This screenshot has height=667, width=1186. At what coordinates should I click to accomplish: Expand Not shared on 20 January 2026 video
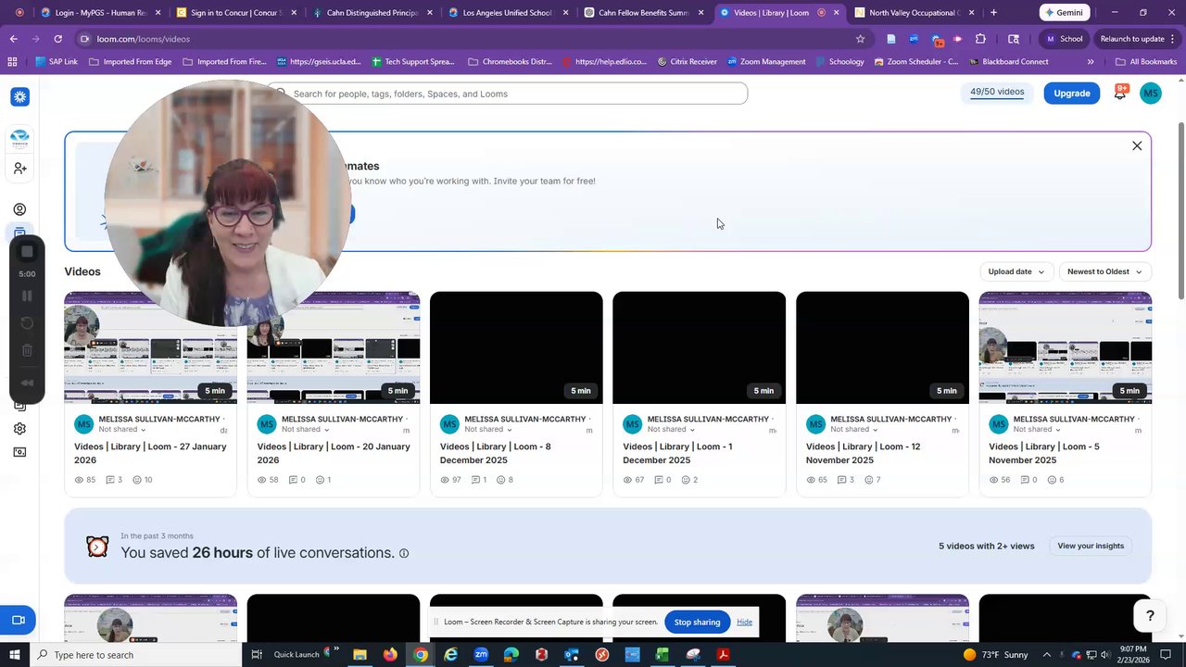click(x=305, y=430)
